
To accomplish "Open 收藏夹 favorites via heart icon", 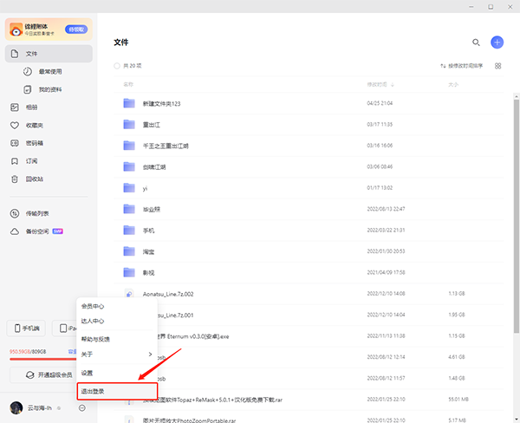I will [15, 125].
